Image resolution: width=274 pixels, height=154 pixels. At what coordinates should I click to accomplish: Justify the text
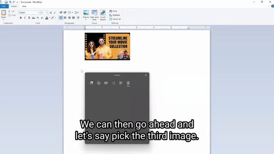pyautogui.click(x=74, y=18)
